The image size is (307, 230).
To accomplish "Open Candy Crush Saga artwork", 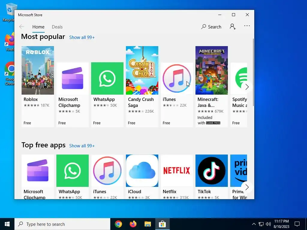I will pyautogui.click(x=142, y=70).
